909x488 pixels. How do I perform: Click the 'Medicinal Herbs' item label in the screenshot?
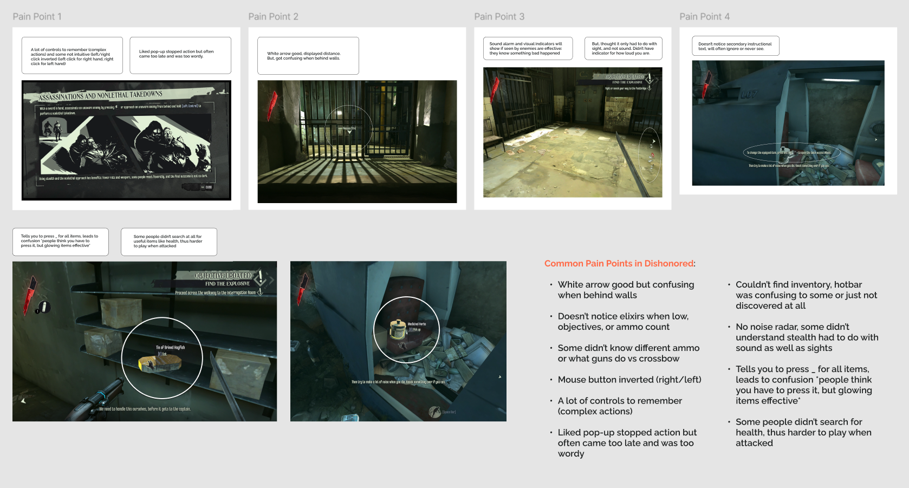tap(417, 324)
